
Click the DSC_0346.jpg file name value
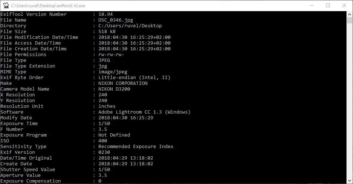coord(112,20)
